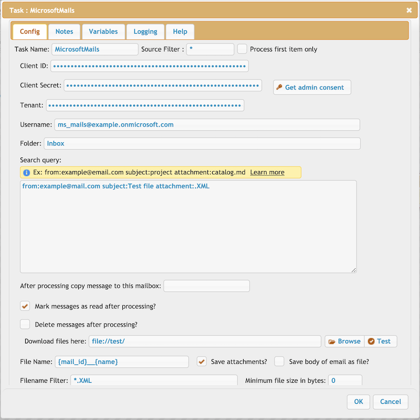The height and width of the screenshot is (420, 420).
Task: Switch to the Logging tab
Action: pos(145,31)
